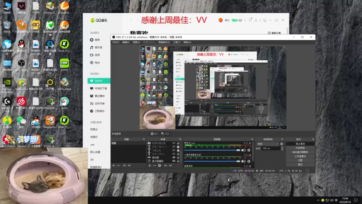
Task: Add a new scene with the scenes plus icon
Action: coord(114,165)
